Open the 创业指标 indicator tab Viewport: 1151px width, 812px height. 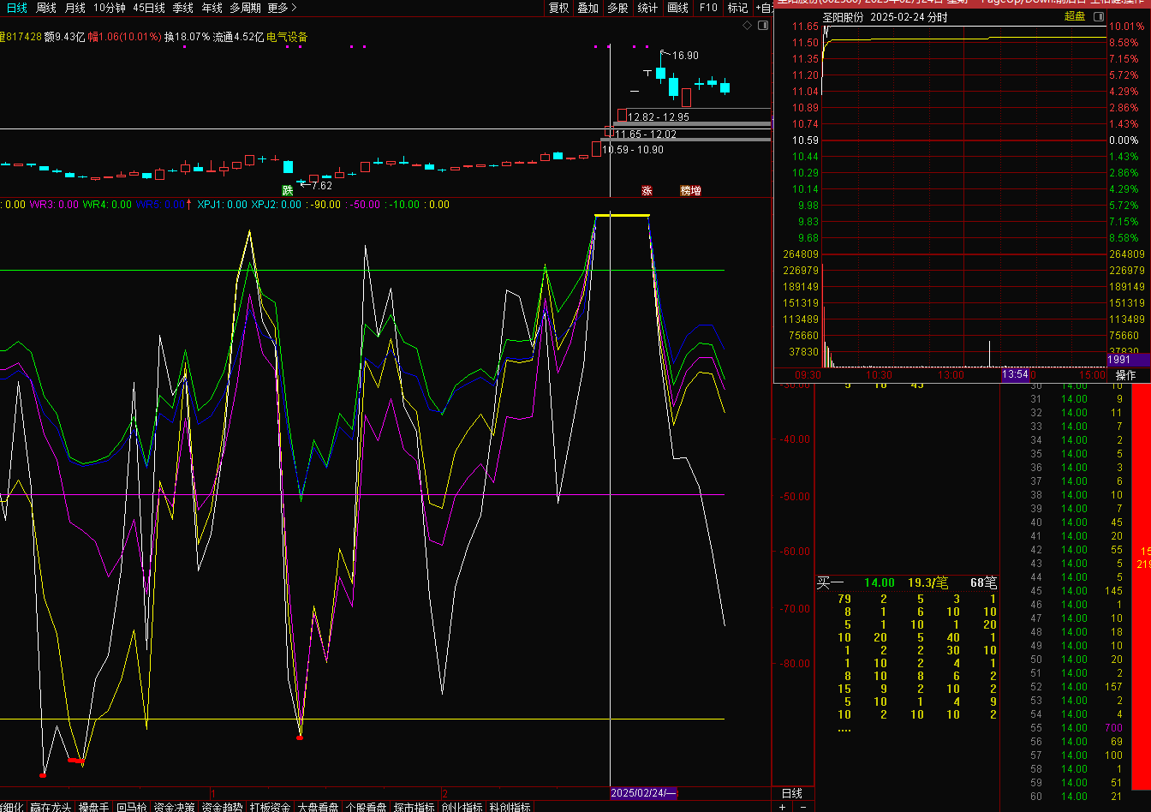click(x=462, y=807)
